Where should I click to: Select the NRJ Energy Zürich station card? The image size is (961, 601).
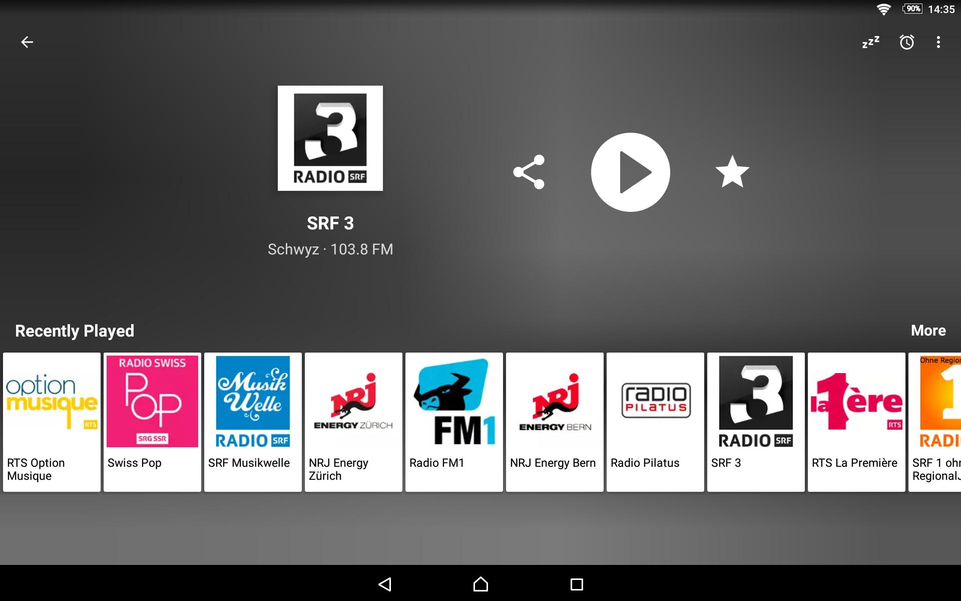pyautogui.click(x=353, y=422)
